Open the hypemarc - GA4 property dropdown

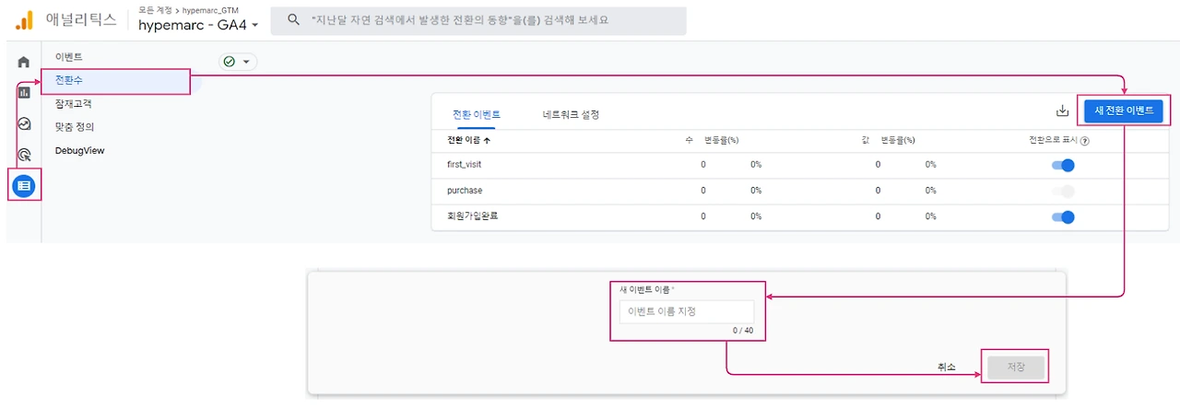point(197,25)
